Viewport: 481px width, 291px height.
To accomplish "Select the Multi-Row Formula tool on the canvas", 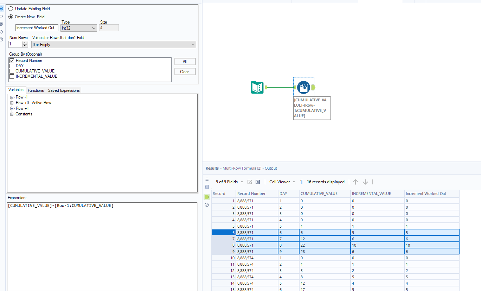I will tap(303, 87).
